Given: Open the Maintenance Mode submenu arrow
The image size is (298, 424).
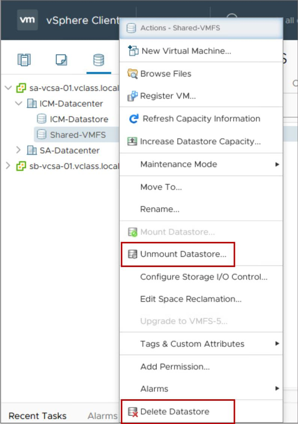Looking at the screenshot, I should coord(277,164).
